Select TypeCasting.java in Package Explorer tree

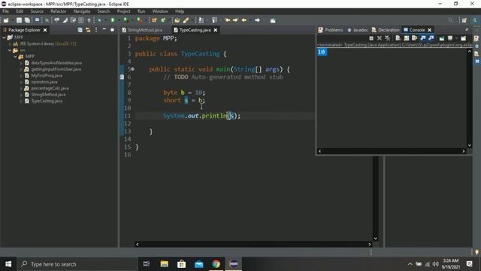coord(47,101)
